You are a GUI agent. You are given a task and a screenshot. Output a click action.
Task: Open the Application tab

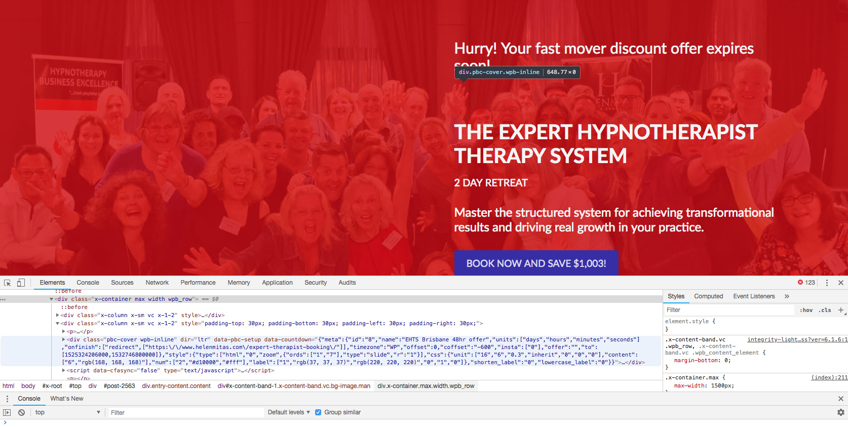[277, 283]
